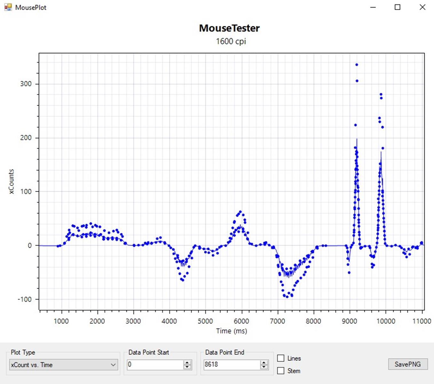Maximize the MousePlot window
This screenshot has height=384, width=434.
pos(397,7)
